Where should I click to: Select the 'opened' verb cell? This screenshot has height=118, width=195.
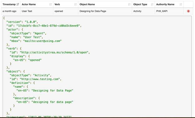(66, 11)
